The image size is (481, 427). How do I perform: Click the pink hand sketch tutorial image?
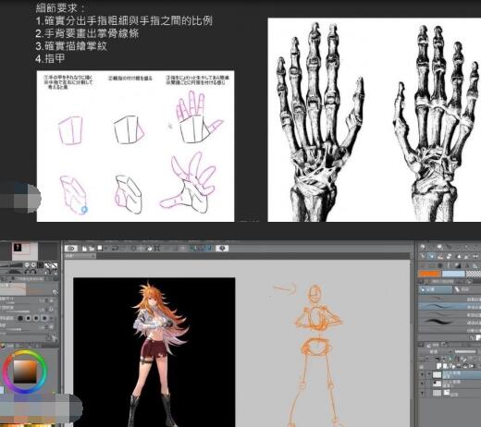point(135,146)
